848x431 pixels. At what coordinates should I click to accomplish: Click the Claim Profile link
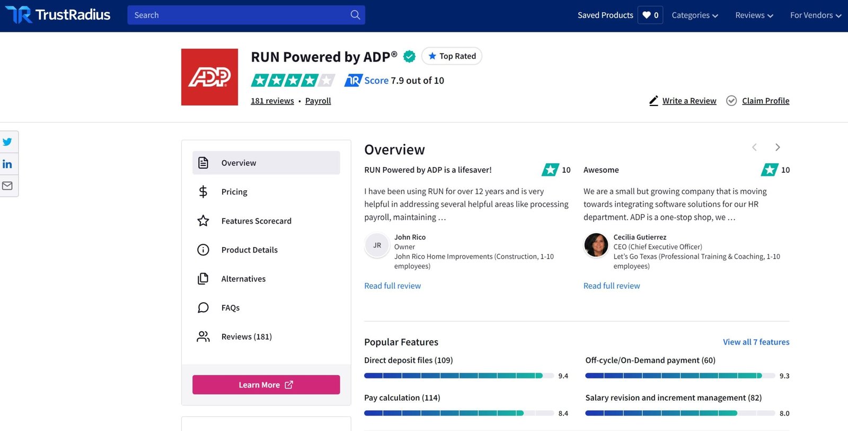pyautogui.click(x=765, y=101)
